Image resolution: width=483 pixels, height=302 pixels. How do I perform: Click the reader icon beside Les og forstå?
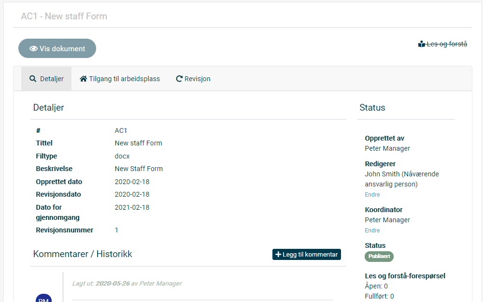421,44
